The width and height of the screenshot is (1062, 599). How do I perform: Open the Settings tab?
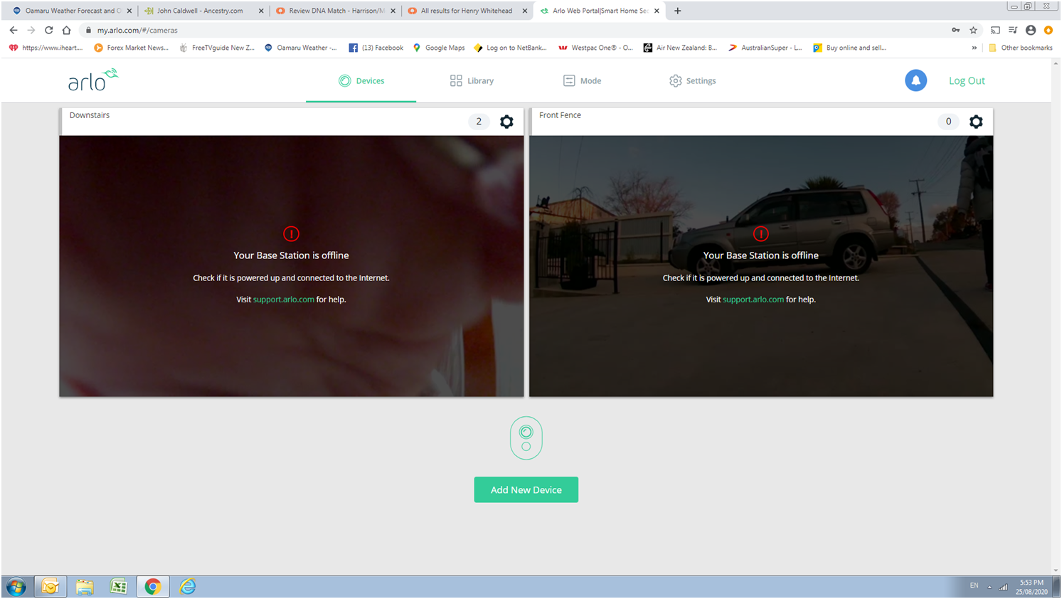692,81
